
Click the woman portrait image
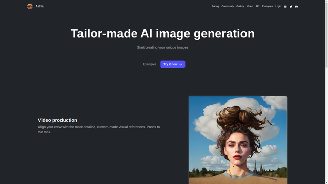(x=238, y=140)
